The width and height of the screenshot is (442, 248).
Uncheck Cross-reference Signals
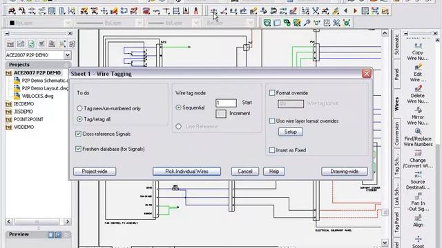point(78,134)
